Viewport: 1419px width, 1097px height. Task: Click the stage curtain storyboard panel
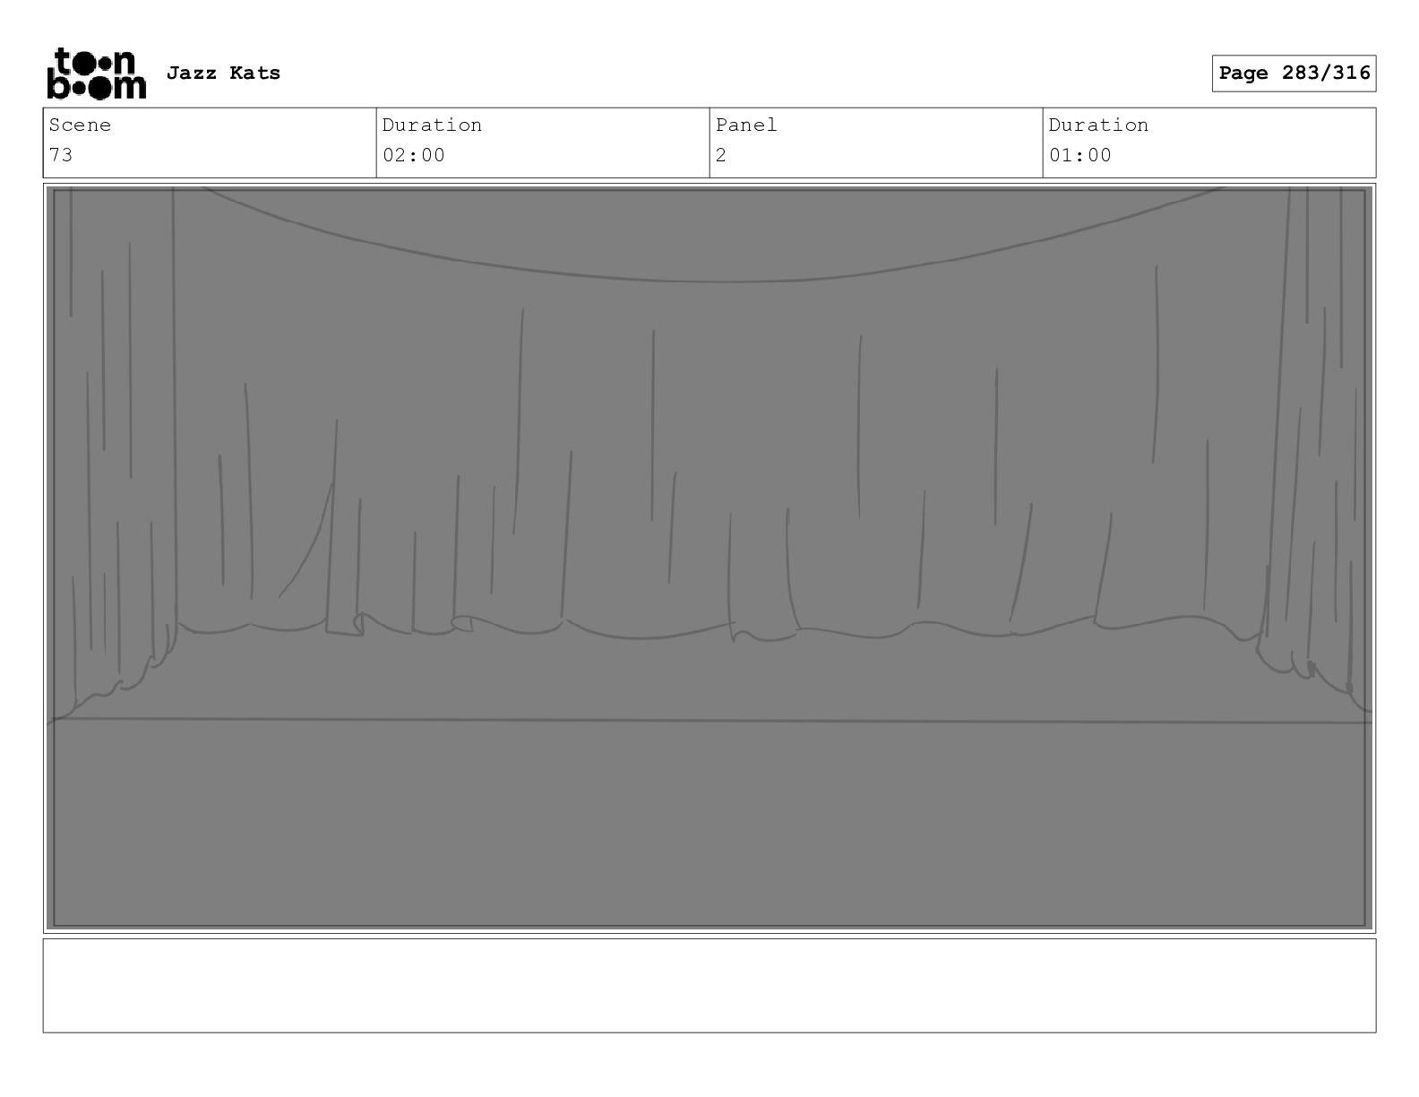(709, 557)
